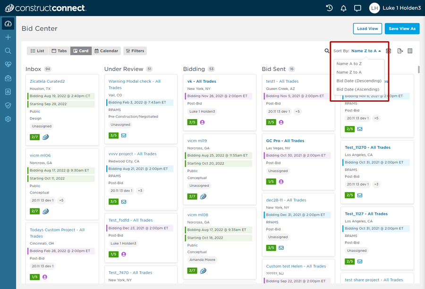This screenshot has height=289, width=425.
Task: Expand +5 assignees on vicm ml06 card
Action: coord(61,201)
